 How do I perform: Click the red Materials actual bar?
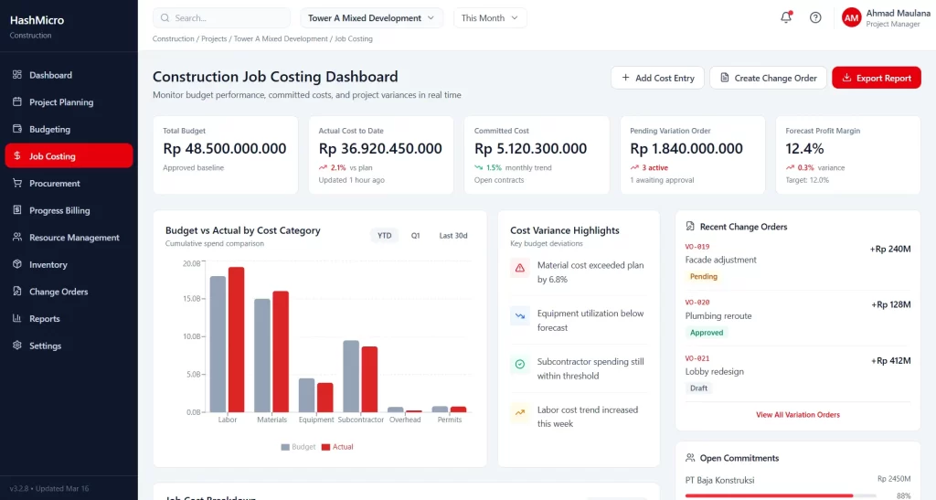281,351
